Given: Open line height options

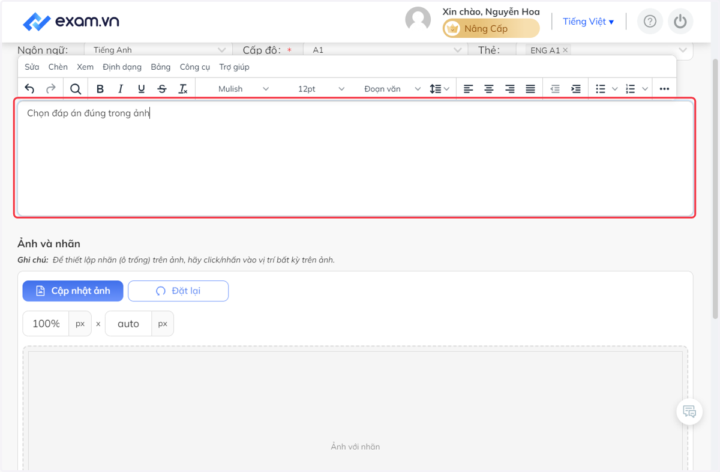Looking at the screenshot, I should (440, 89).
